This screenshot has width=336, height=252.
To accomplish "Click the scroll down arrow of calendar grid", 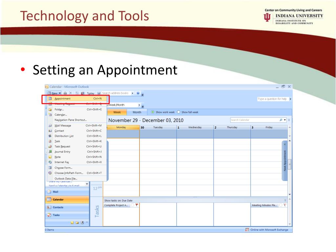I will pyautogui.click(x=290, y=194).
